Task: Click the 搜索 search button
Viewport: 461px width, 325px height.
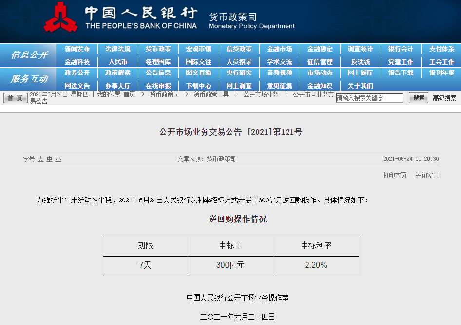Action: pos(418,98)
